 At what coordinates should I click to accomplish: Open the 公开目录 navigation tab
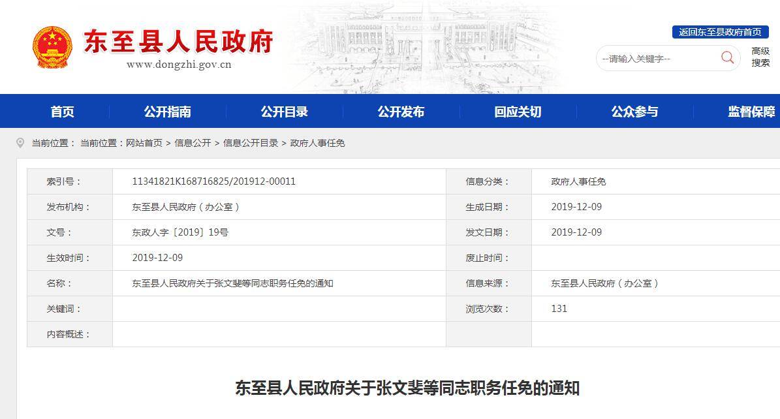285,112
